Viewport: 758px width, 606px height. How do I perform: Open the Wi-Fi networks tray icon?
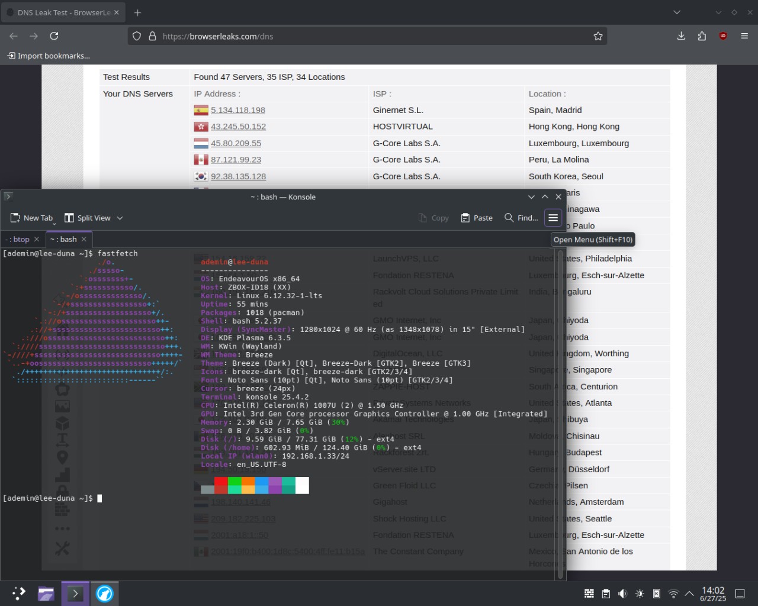pyautogui.click(x=673, y=594)
